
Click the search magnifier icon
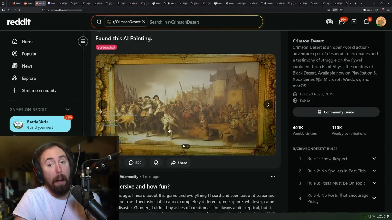click(x=99, y=22)
